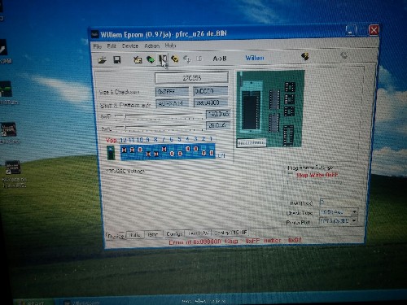Viewport: 407px width, 305px height.
Task: Select the grayed icon at toolbar far right
Action: (x=344, y=55)
